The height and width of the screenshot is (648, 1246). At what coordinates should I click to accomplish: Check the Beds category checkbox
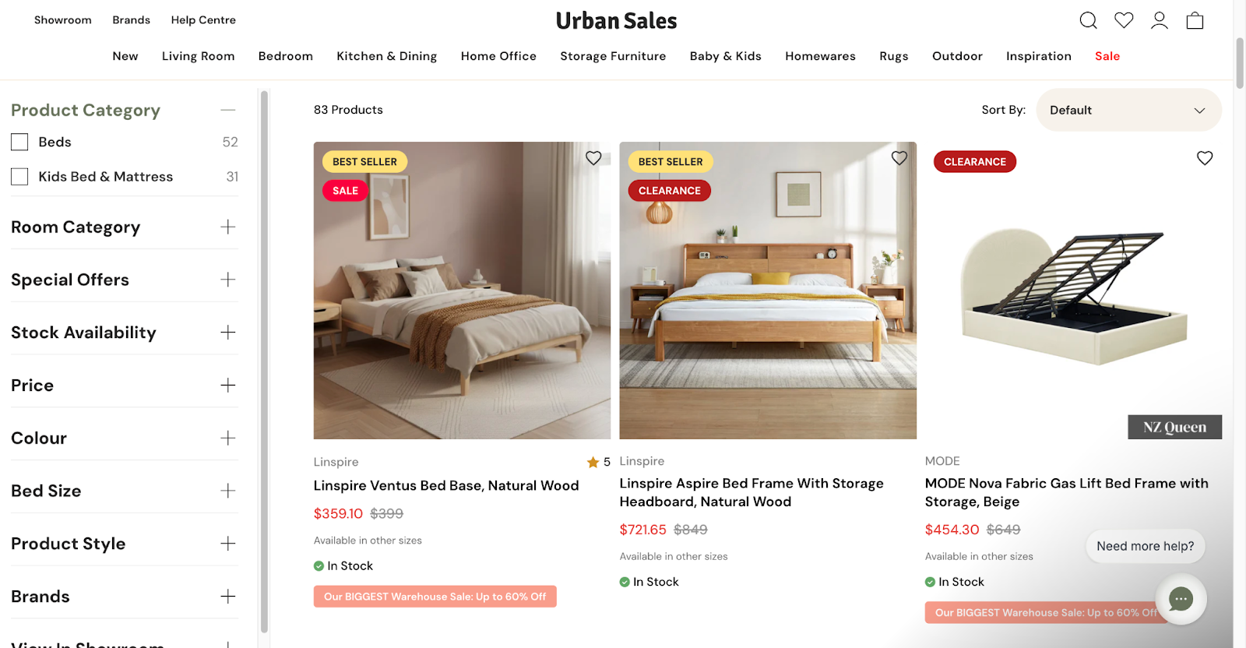tap(19, 142)
